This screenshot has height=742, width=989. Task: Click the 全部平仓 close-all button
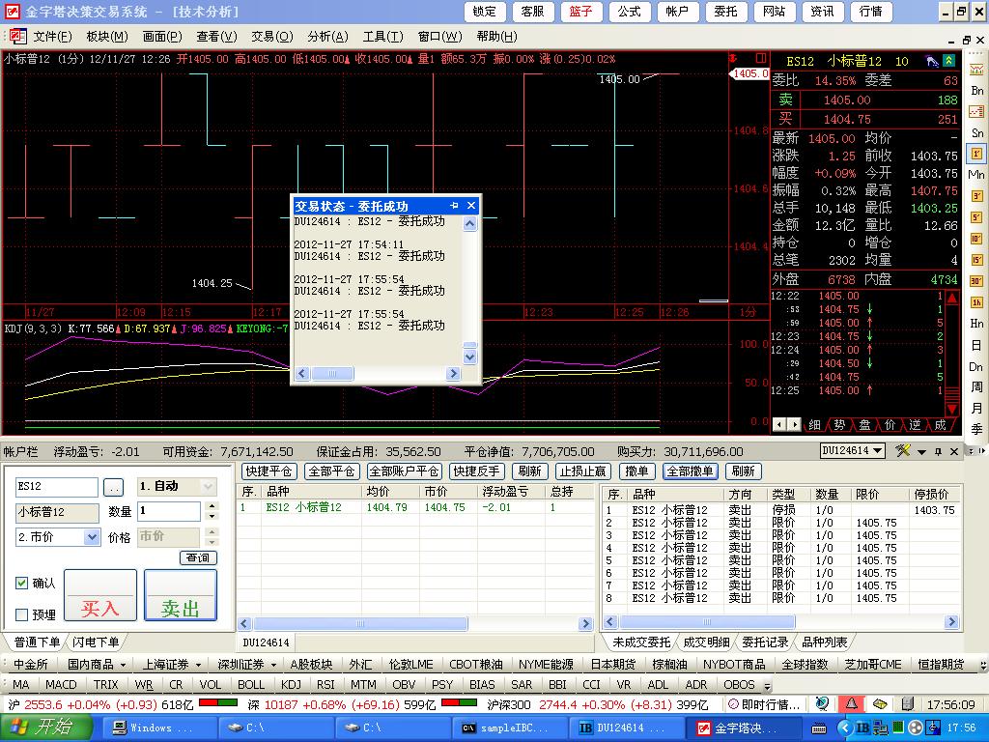tap(331, 471)
